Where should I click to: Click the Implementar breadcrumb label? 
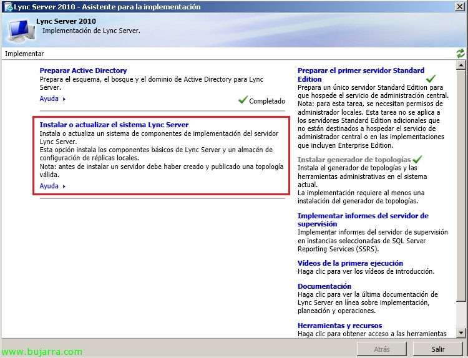coord(24,54)
